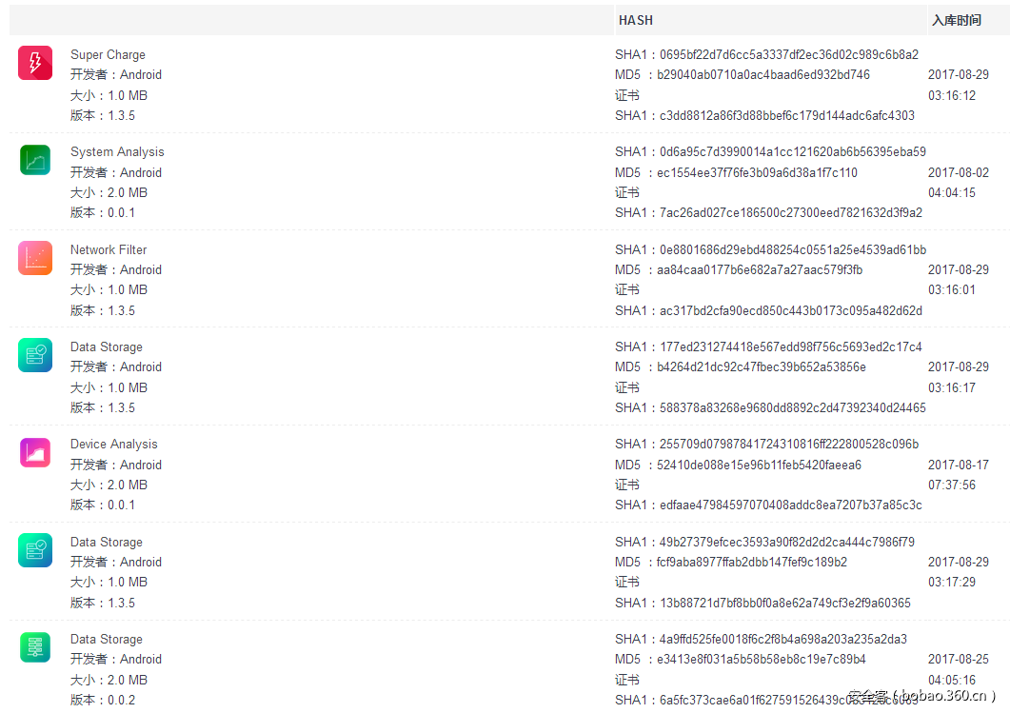Select the MD5 hash starting with ec1554ee
This screenshot has height=713, width=1010.
[x=757, y=173]
